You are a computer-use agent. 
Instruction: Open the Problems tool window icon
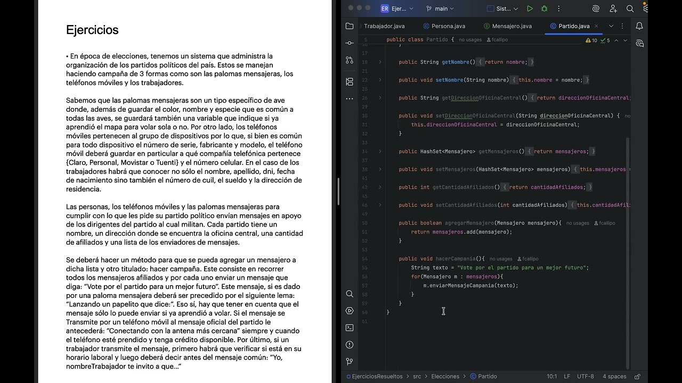pyautogui.click(x=350, y=345)
